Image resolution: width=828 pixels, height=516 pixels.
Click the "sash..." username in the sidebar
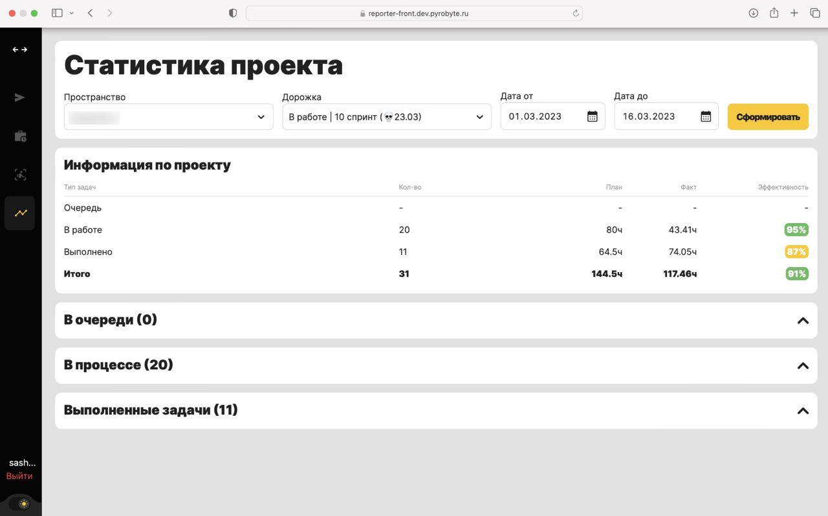[x=22, y=462]
